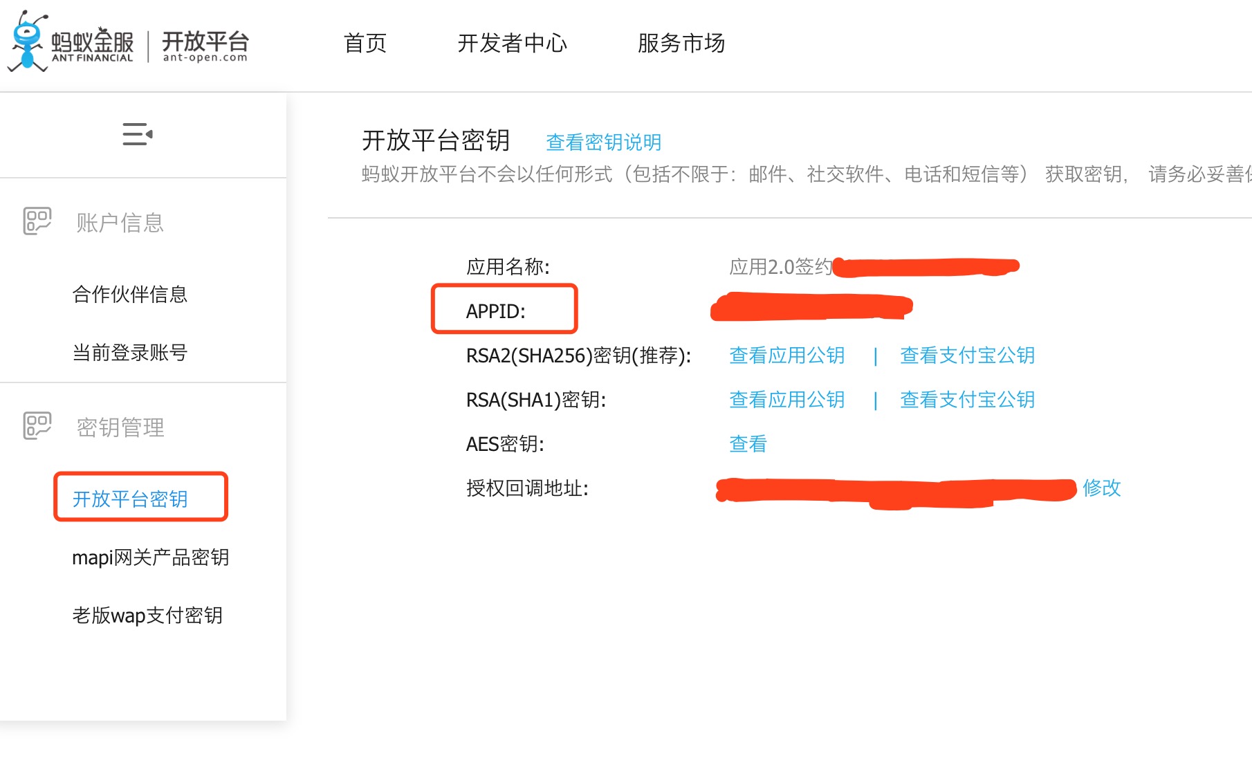
Task: Click 查看 for the AES密钥
Action: (x=748, y=443)
